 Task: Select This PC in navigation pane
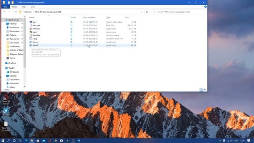point(12,68)
